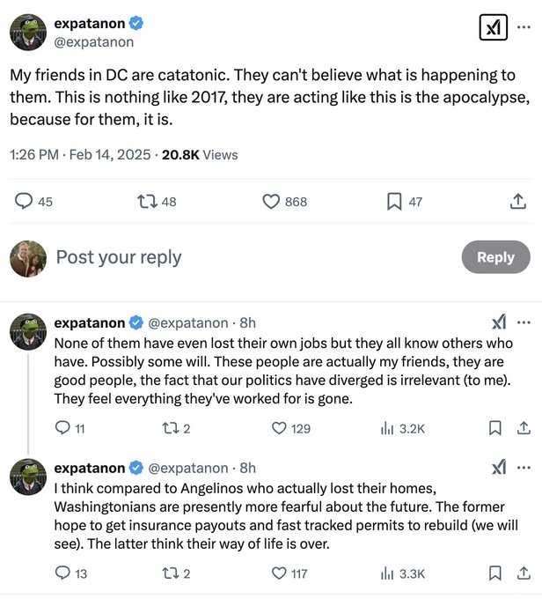Image resolution: width=542 pixels, height=599 pixels.
Task: Click the Kermit avatar on the main post
Action: point(28,33)
